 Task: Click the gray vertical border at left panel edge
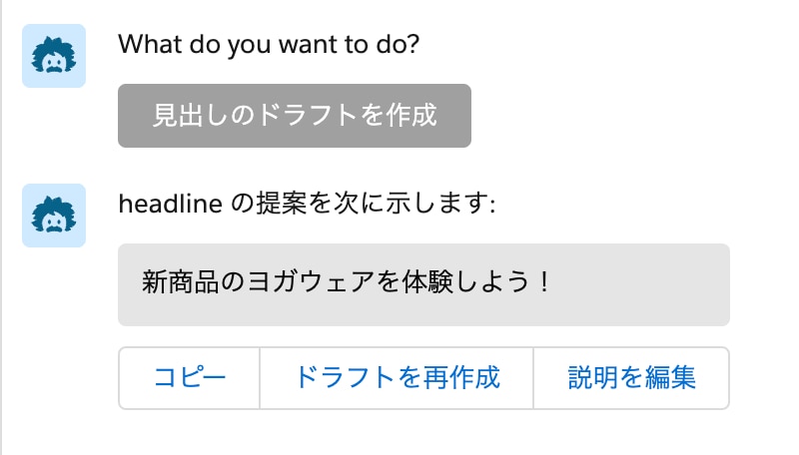1,227
